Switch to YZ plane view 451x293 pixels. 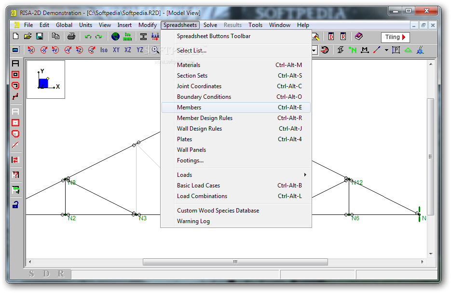(140, 50)
